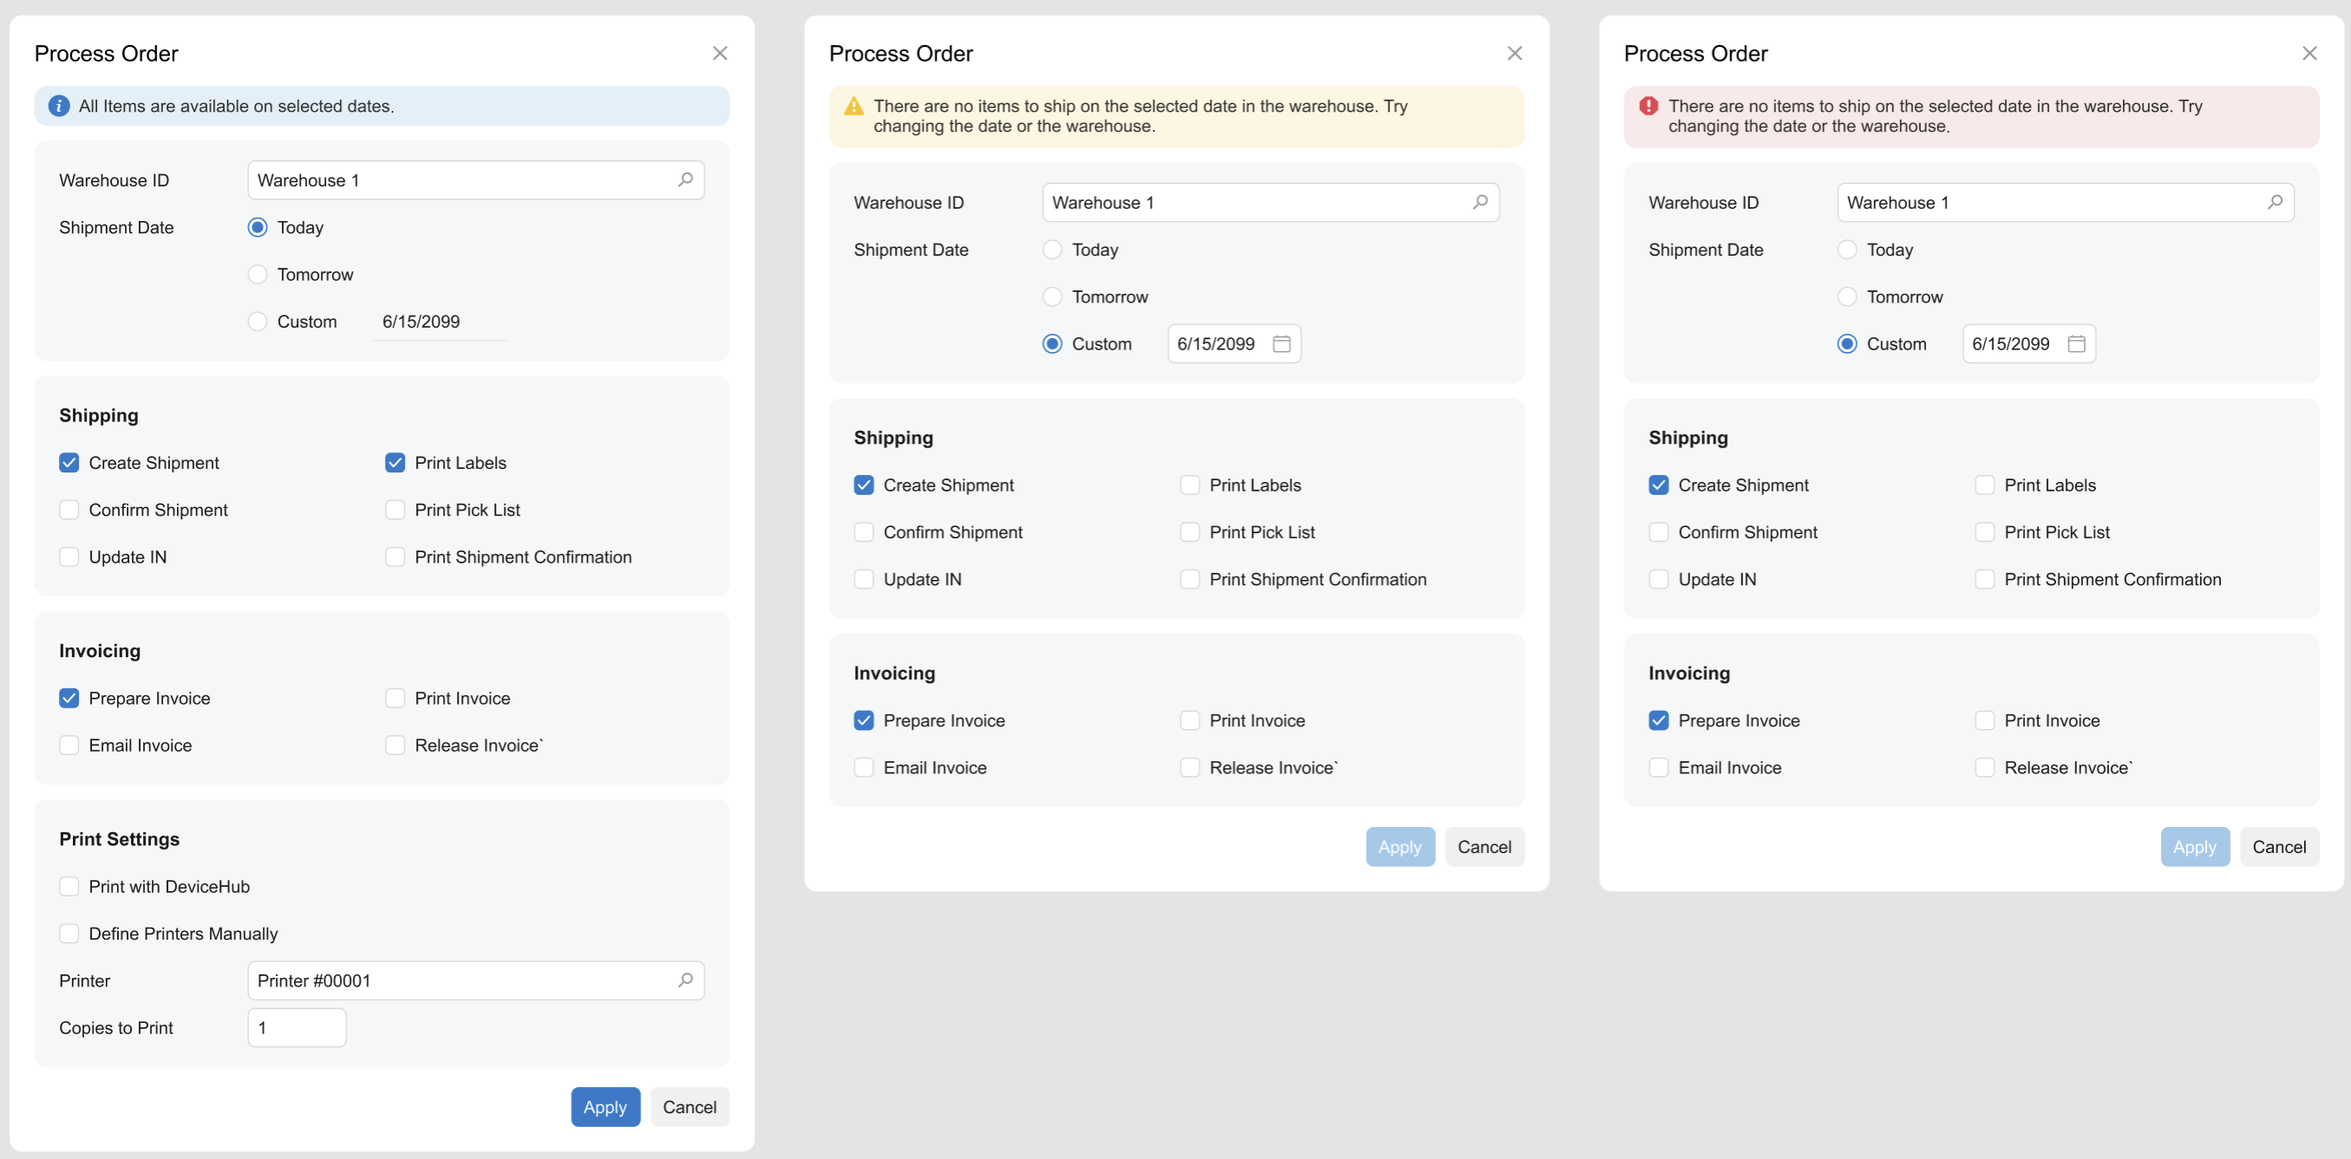2351x1159 pixels.
Task: Click yellow warning triangle icon in middle dialog
Action: [x=853, y=107]
